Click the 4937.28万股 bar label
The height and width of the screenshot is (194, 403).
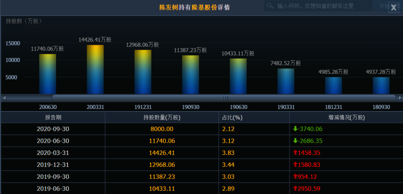381,72
